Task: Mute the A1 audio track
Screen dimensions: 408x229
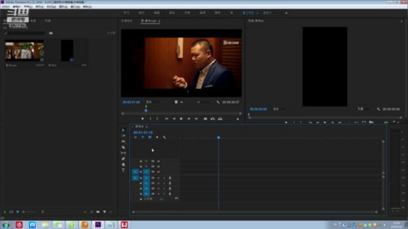Action: [x=158, y=178]
